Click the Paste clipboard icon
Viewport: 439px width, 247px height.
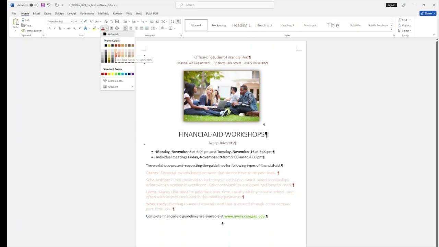[16, 22]
